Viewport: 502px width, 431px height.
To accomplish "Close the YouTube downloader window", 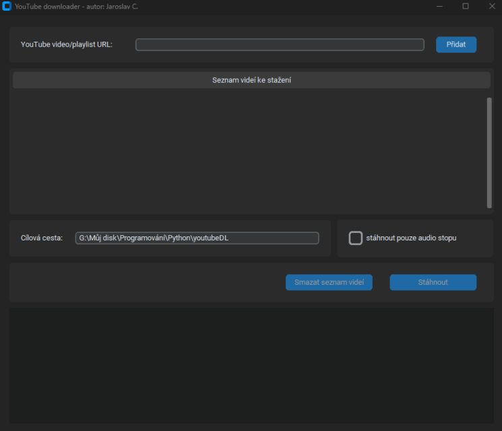I will (x=491, y=6).
